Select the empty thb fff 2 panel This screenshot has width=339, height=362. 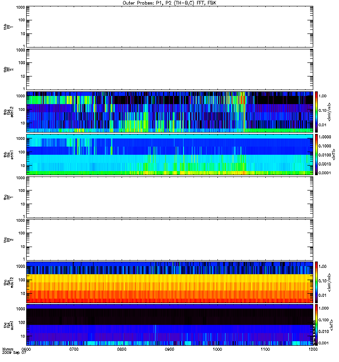pyautogui.click(x=169, y=69)
